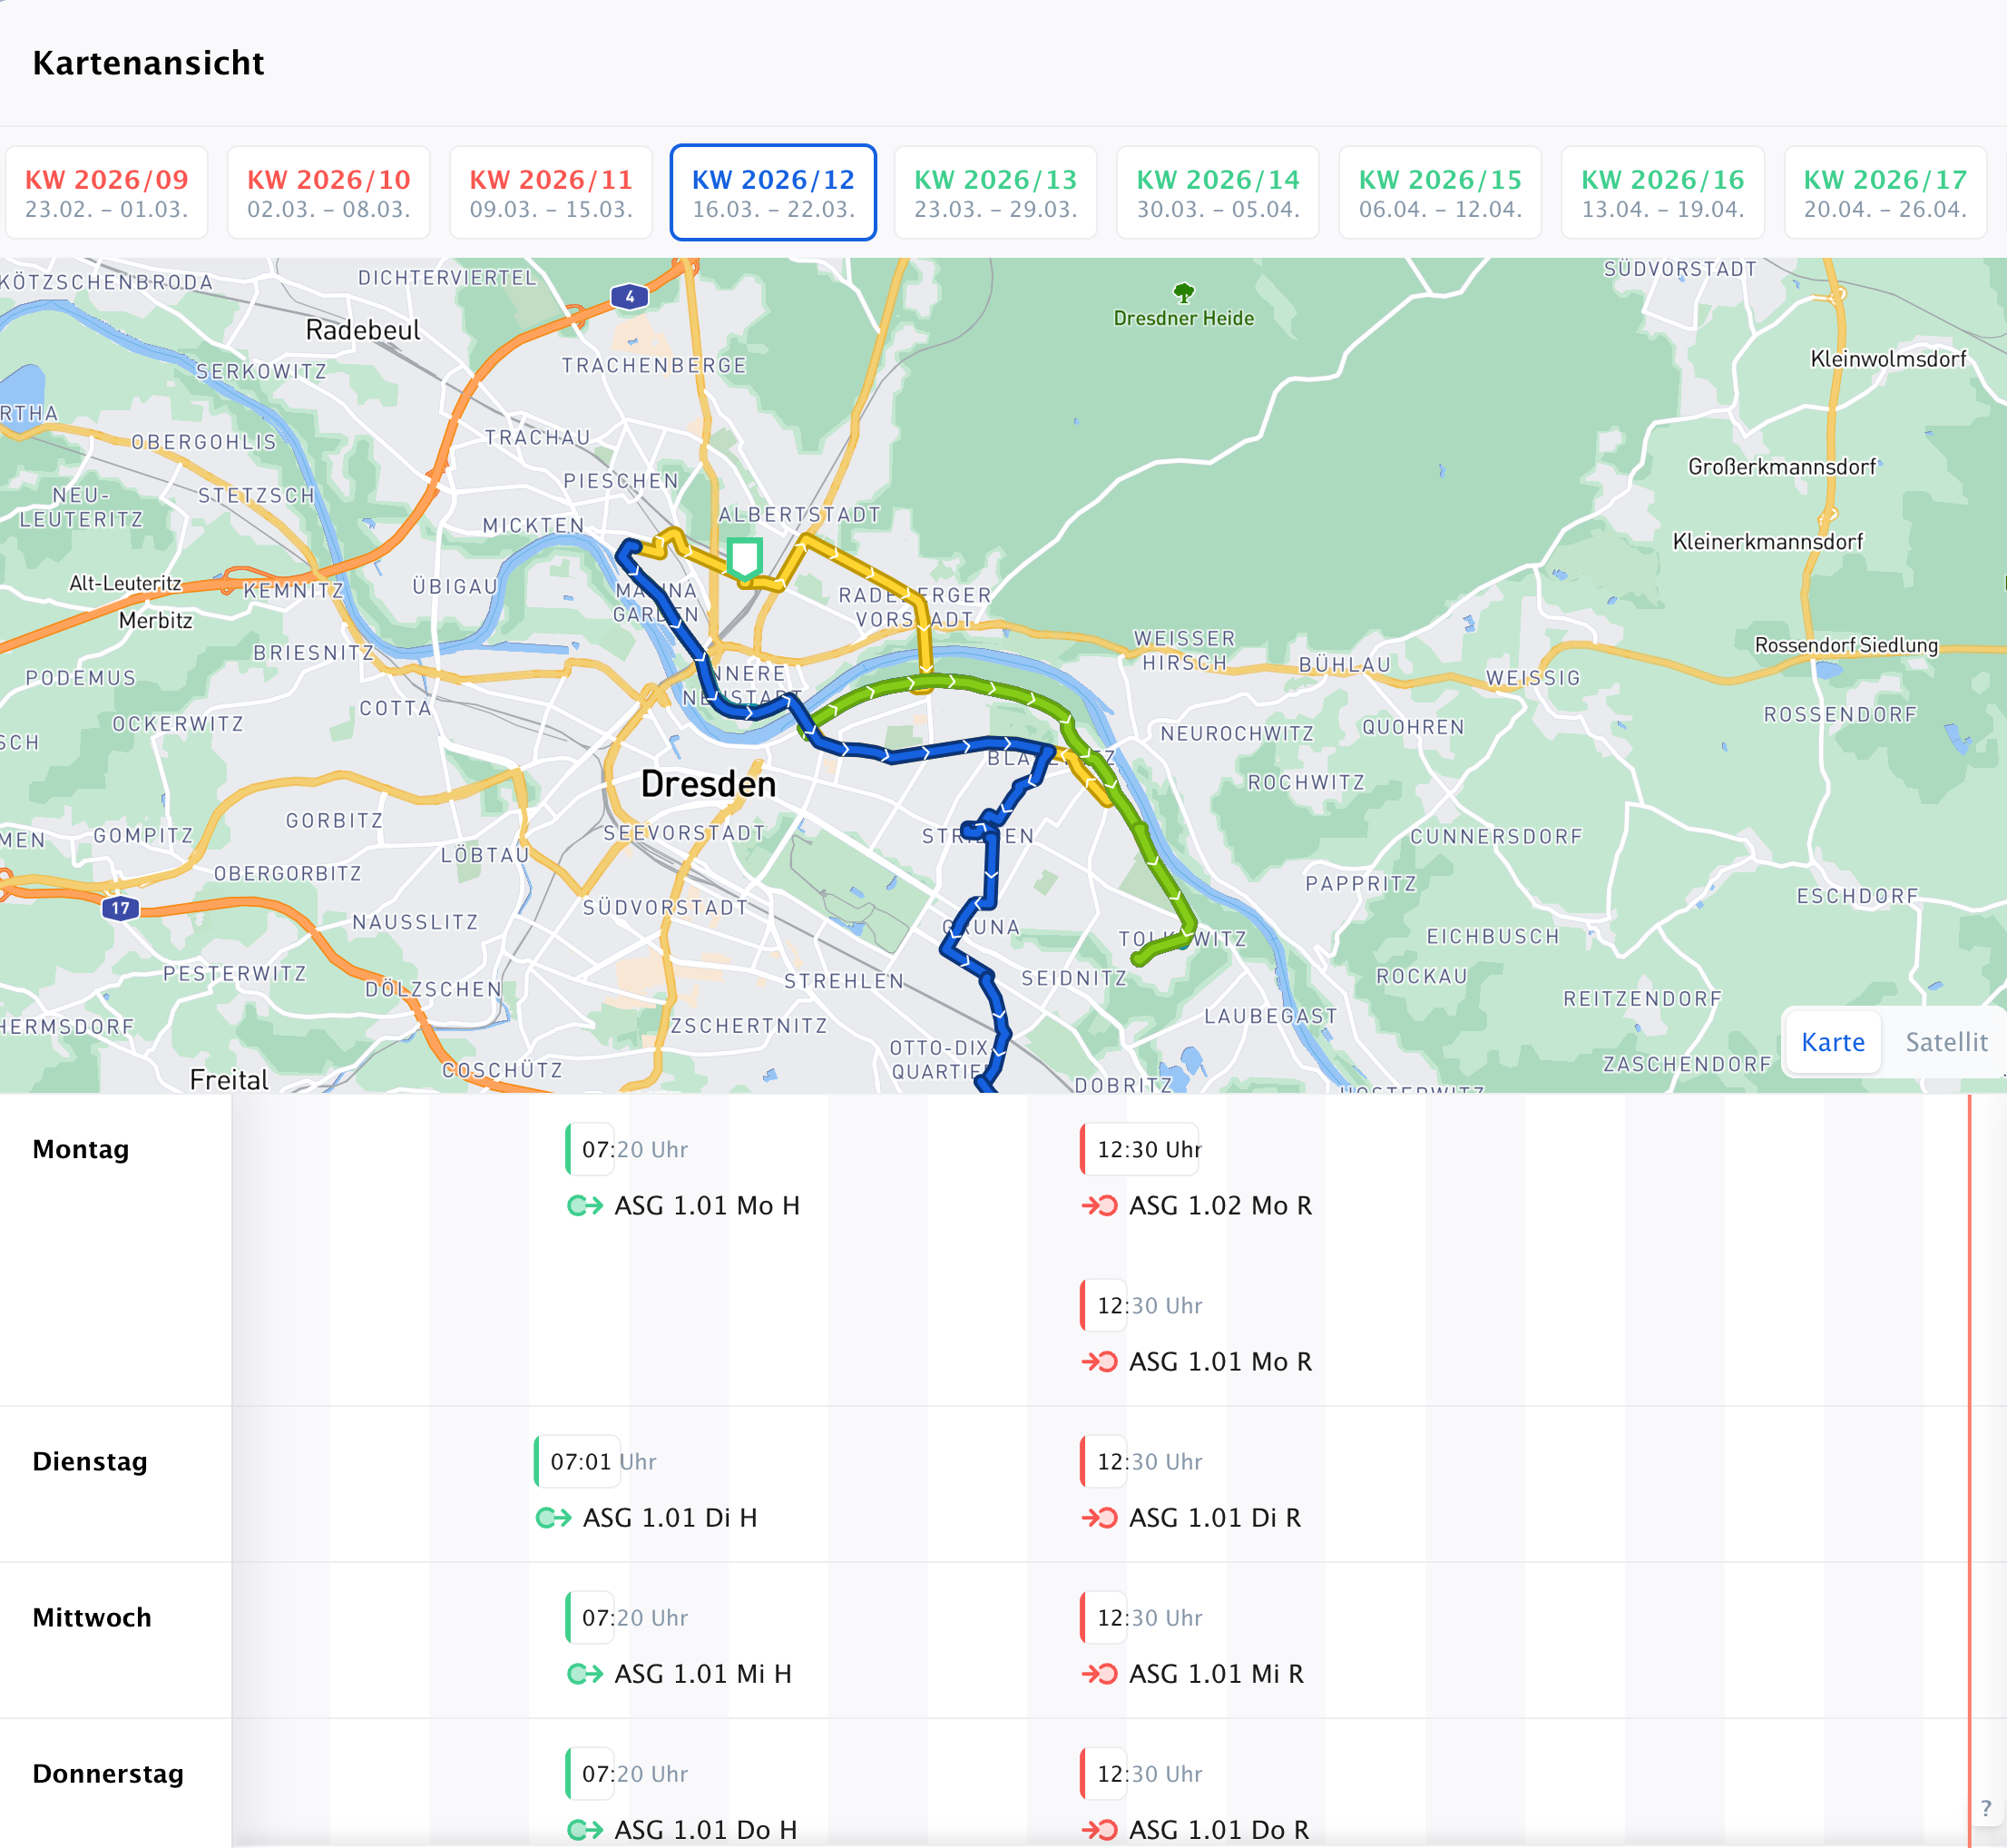The width and height of the screenshot is (2007, 1848).
Task: Select the Karte map mode
Action: tap(1832, 1042)
